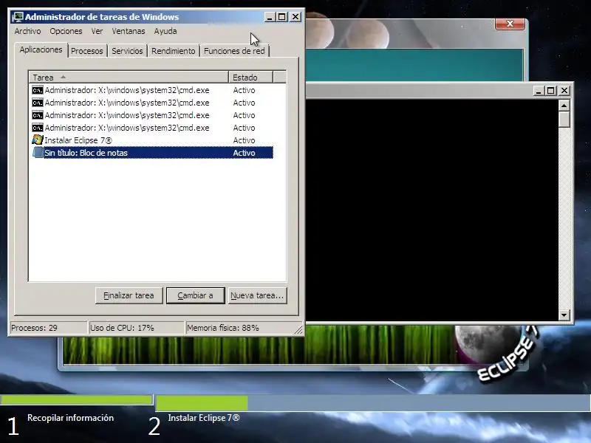Switch to the Rendimiento tab
The width and height of the screenshot is (591, 443).
pyautogui.click(x=174, y=51)
